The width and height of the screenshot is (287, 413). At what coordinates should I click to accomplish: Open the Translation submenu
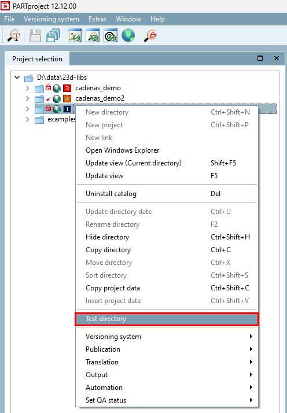[x=167, y=362]
